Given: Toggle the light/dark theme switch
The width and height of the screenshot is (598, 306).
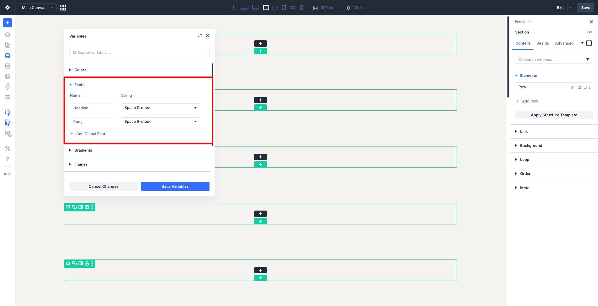Looking at the screenshot, I should (7, 174).
